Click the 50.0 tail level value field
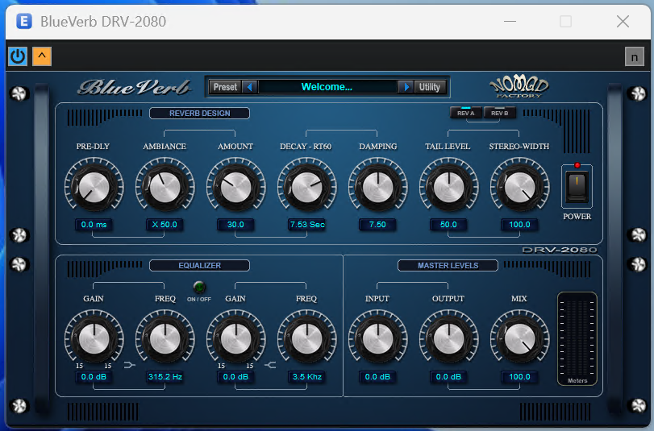 [x=449, y=225]
